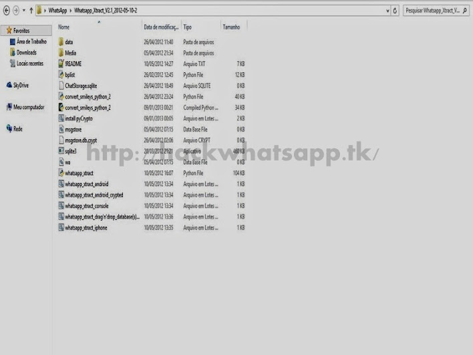Sort by Data de modificação column

coord(162,27)
